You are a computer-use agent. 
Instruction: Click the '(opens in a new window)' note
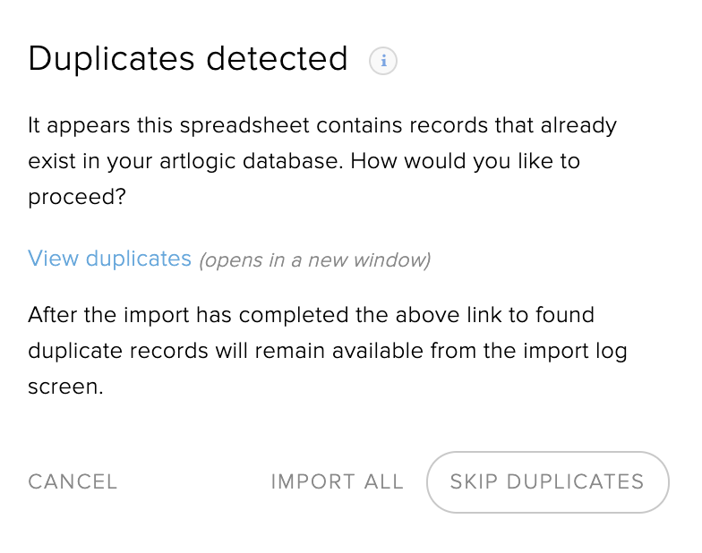click(314, 260)
